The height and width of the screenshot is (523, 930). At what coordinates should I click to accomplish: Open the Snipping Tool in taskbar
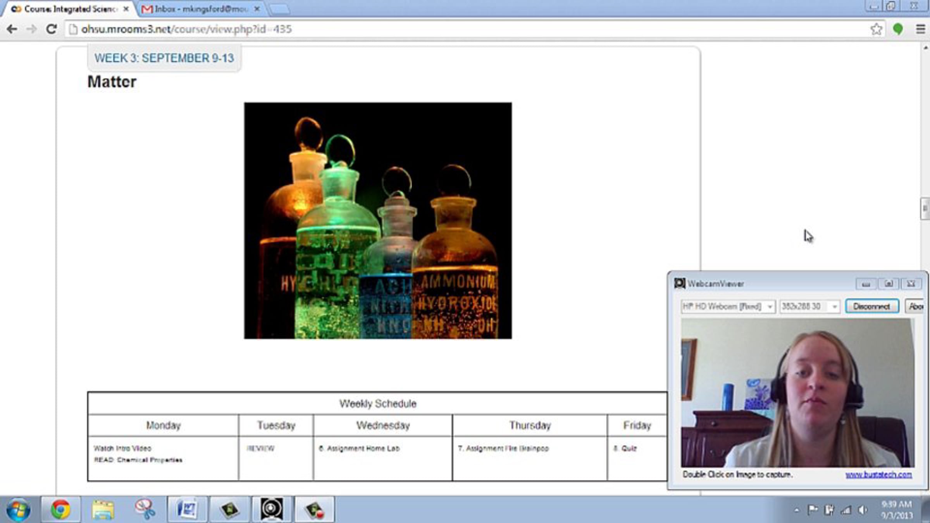pyautogui.click(x=145, y=509)
